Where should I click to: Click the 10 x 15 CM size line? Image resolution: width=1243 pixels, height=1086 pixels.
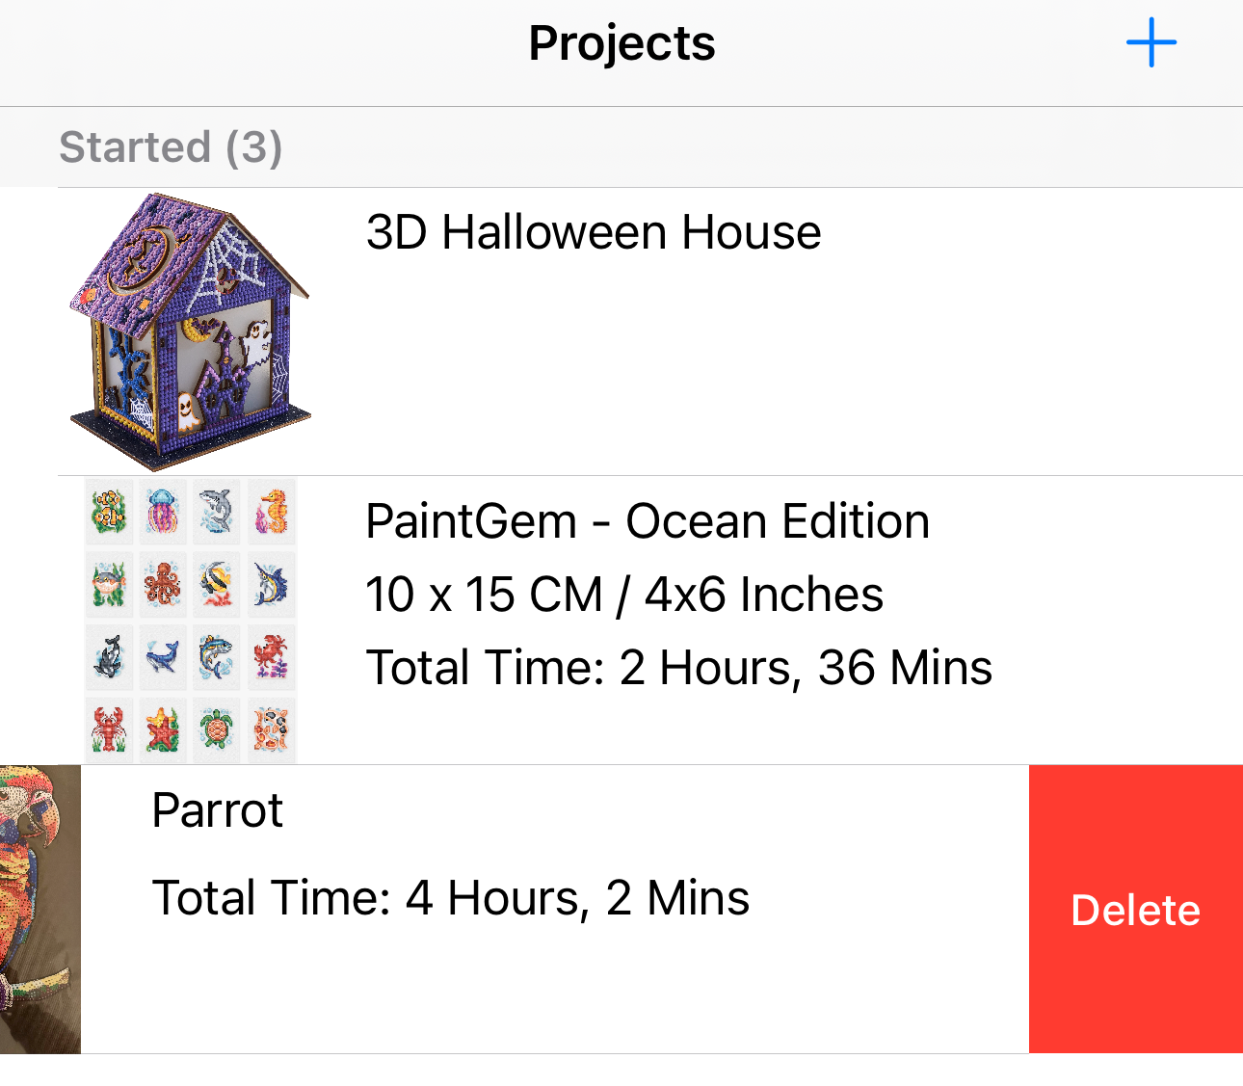pyautogui.click(x=624, y=595)
